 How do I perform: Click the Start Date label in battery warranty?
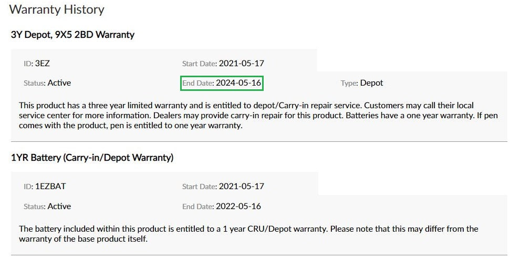tap(199, 187)
